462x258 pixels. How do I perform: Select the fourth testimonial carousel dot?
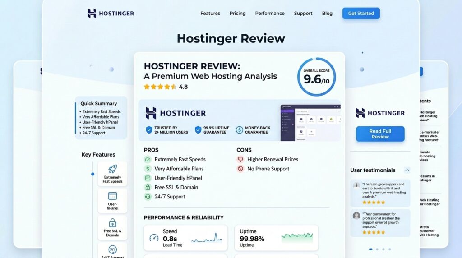point(390,249)
